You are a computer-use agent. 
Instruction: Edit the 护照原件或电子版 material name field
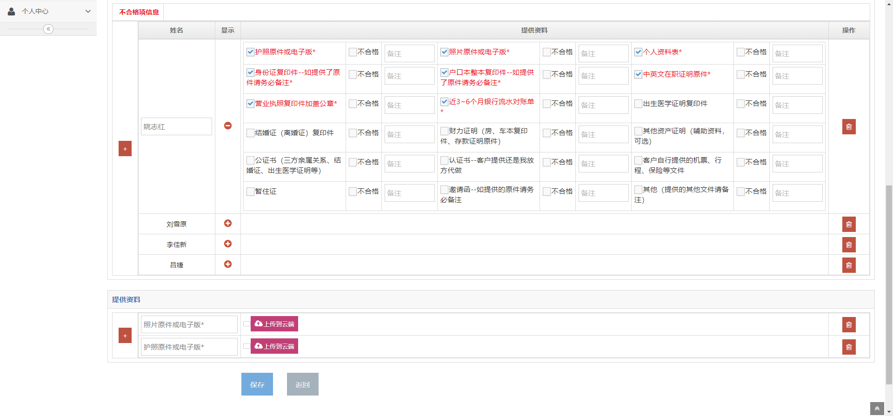[189, 347]
